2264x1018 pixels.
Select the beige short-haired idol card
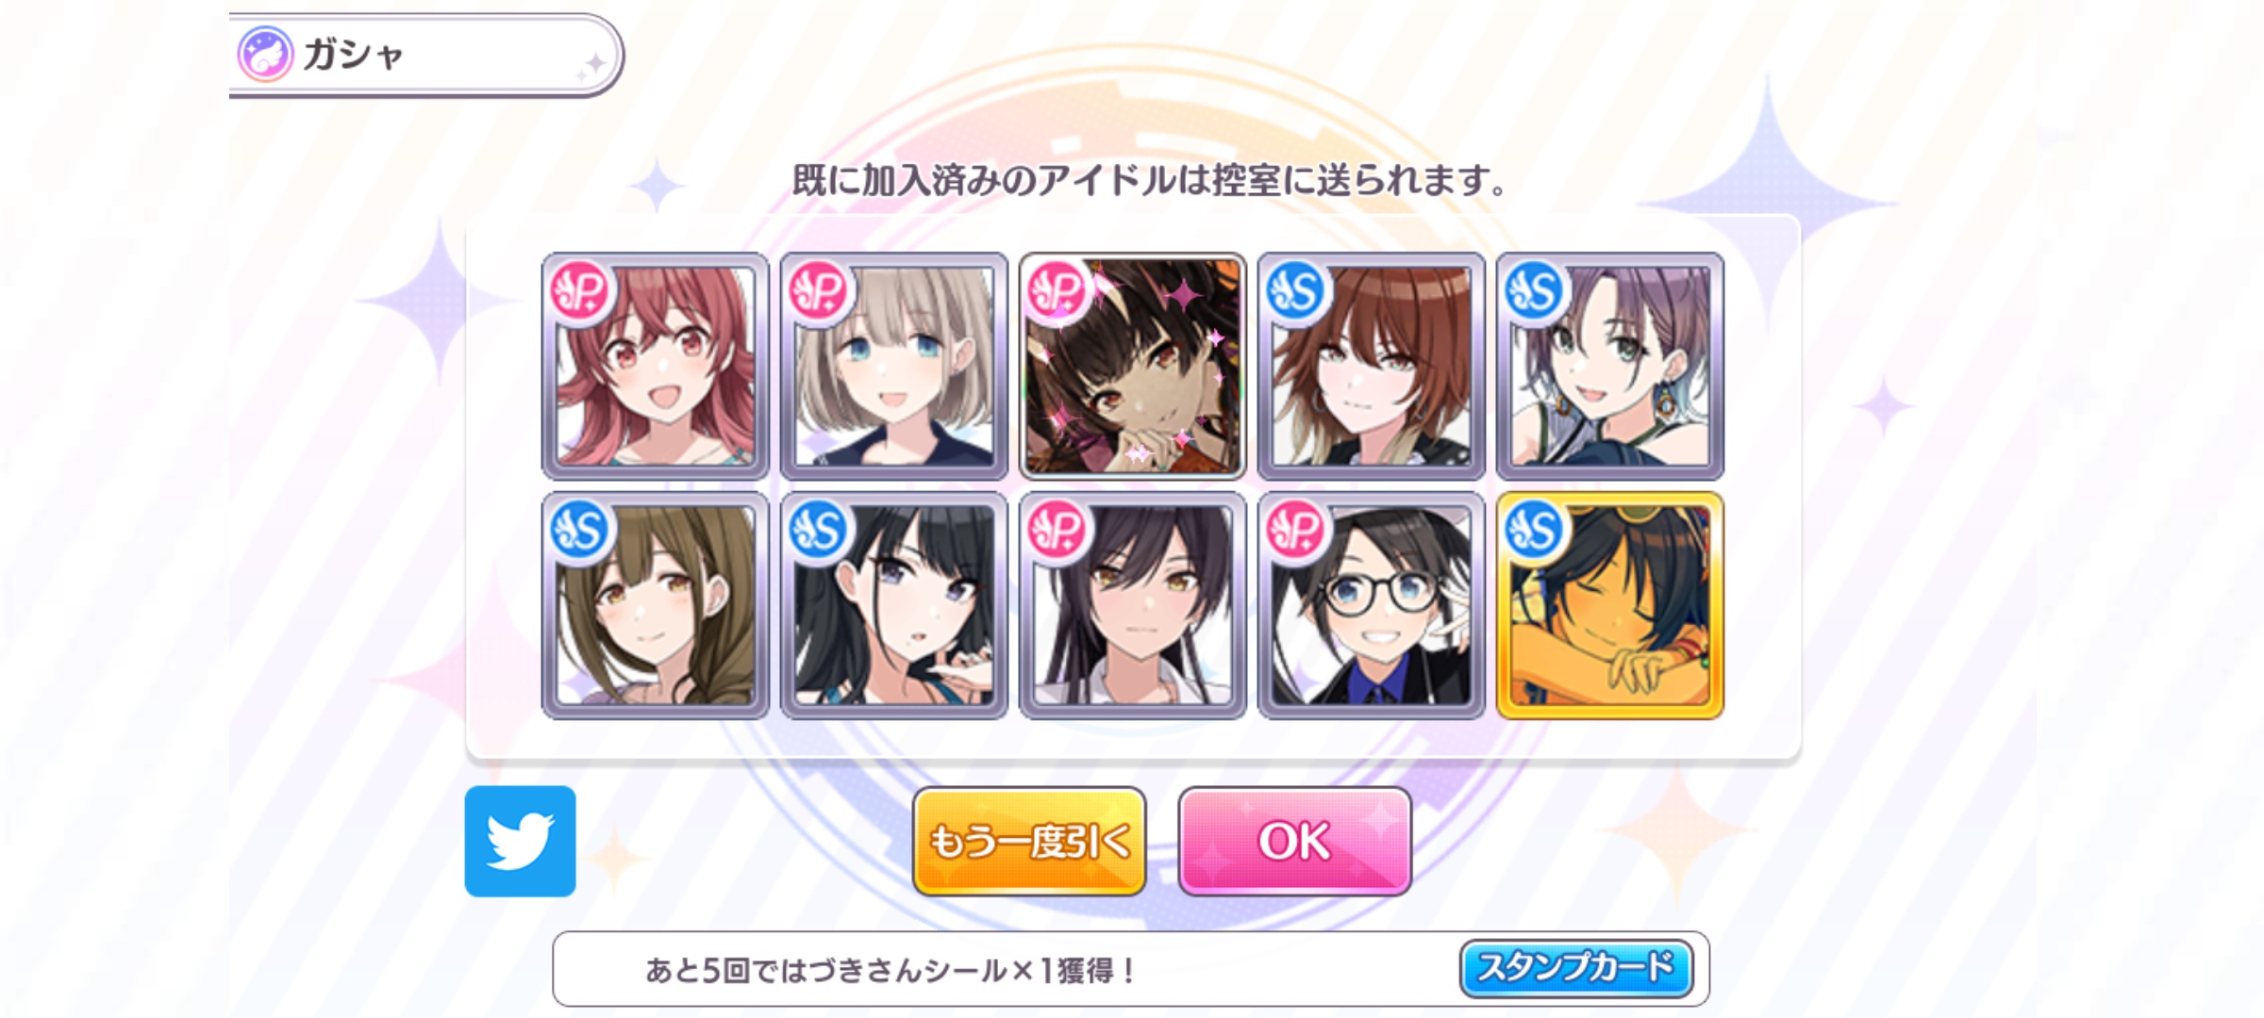point(894,366)
